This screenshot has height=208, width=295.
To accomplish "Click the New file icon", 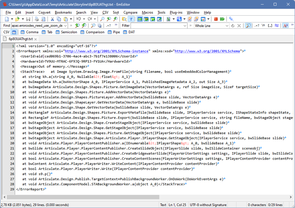I will coord(6,19).
